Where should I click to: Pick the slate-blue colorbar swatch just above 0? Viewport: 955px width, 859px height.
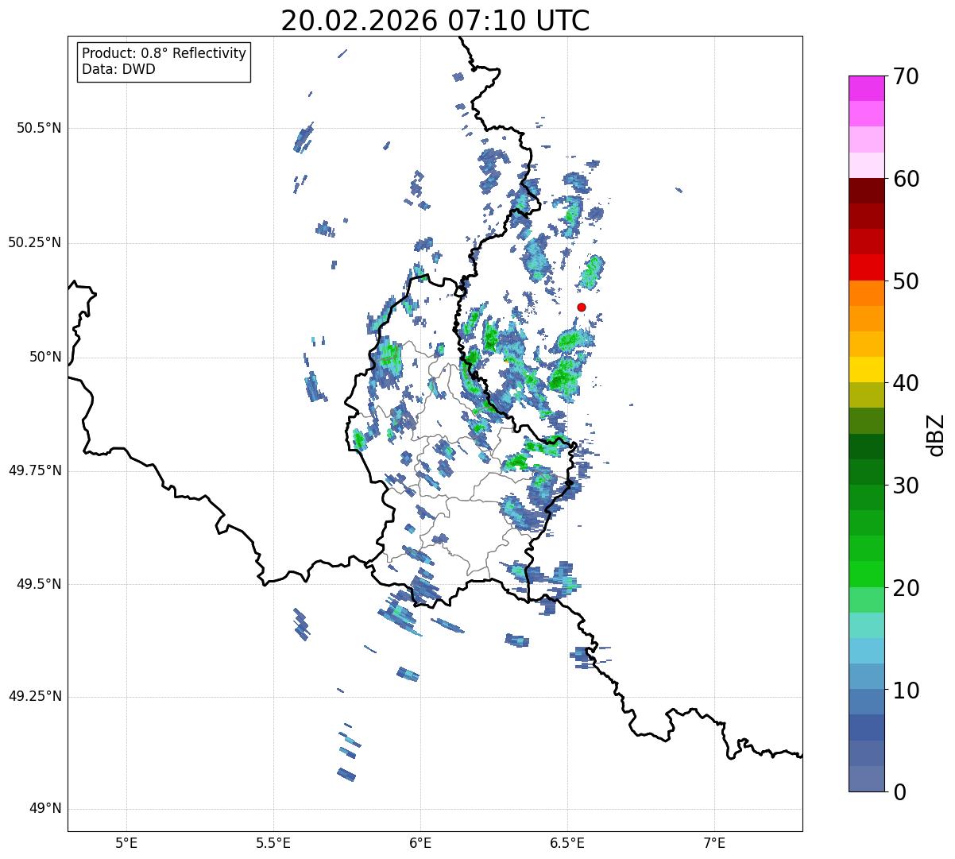pos(867,779)
